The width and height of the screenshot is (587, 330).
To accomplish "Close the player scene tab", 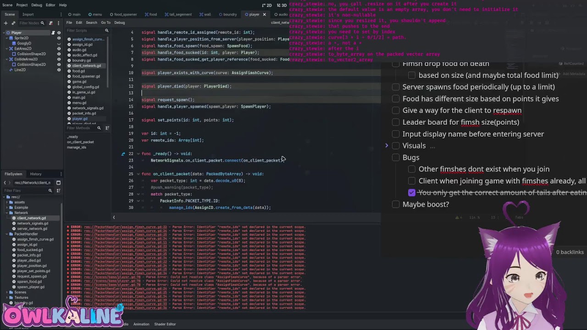I will pos(264,14).
